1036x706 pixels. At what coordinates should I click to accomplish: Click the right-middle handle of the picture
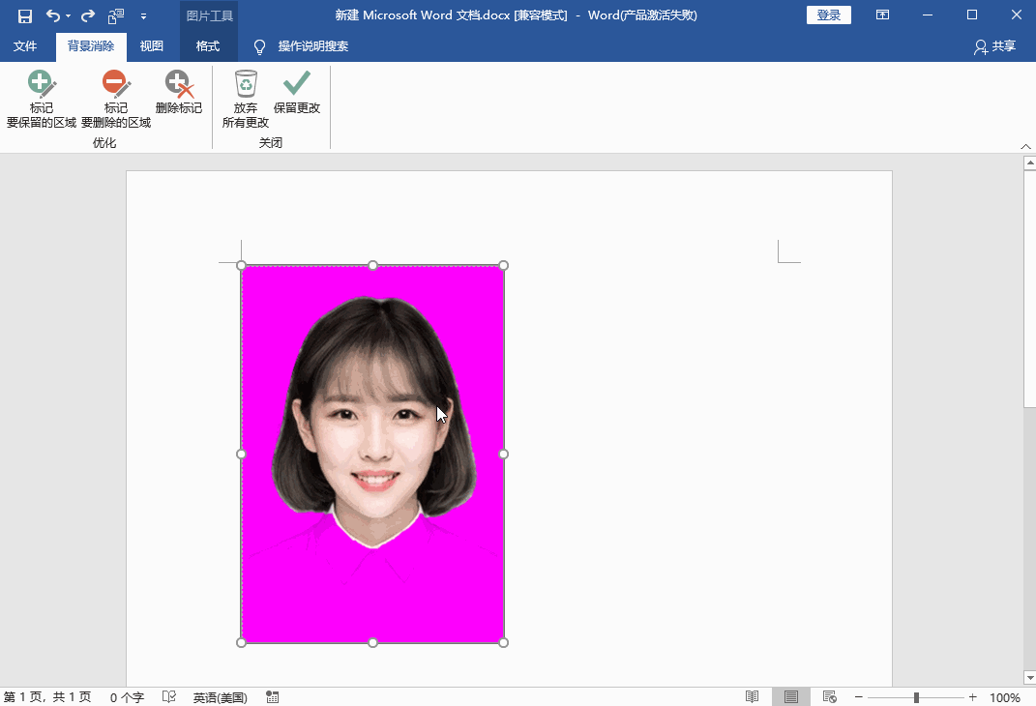click(x=503, y=454)
